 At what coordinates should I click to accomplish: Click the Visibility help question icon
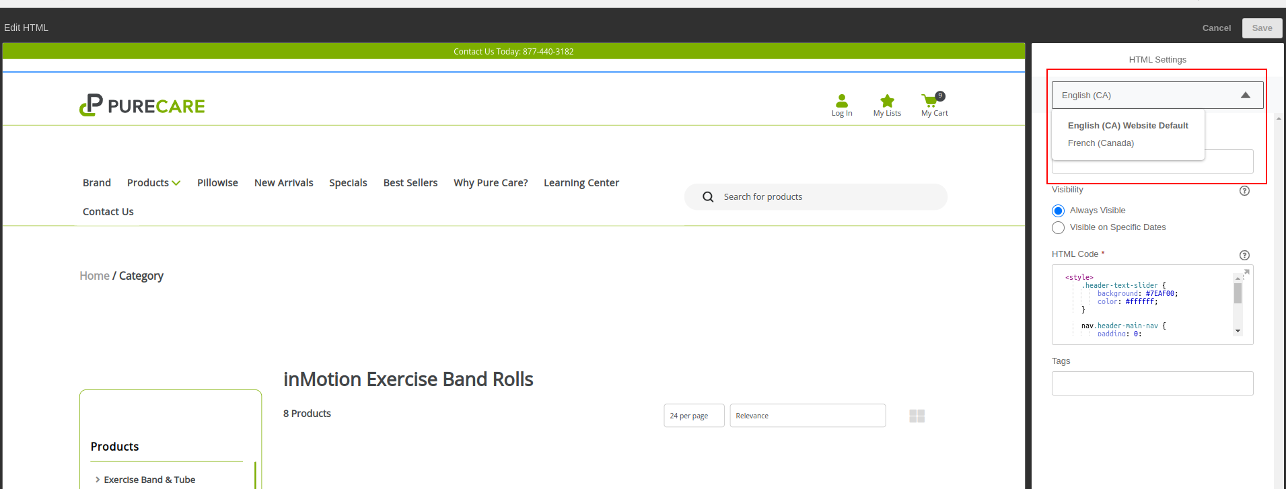[x=1244, y=190]
